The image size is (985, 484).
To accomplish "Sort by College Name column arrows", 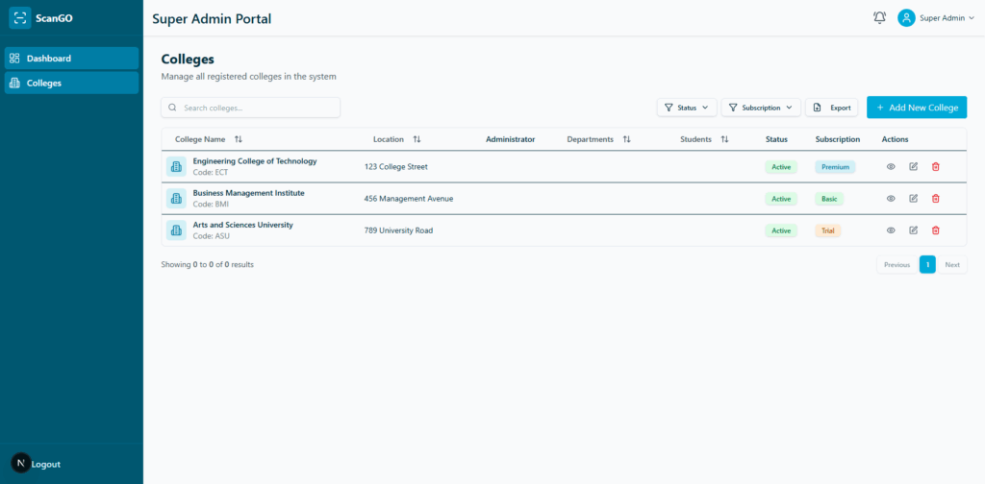I will (239, 139).
